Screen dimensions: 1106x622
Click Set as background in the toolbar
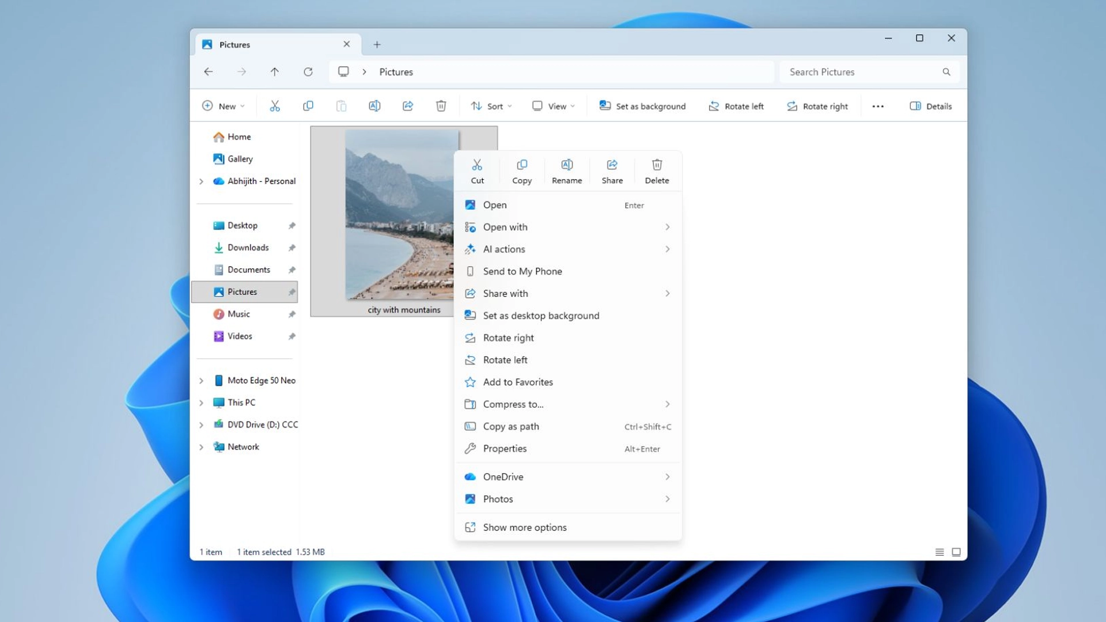click(642, 106)
